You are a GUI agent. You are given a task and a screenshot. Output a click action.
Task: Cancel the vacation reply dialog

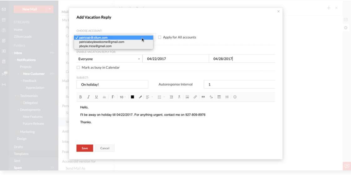click(x=105, y=148)
